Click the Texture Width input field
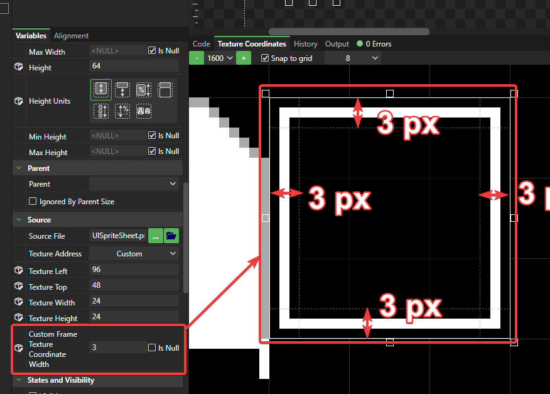 click(134, 302)
